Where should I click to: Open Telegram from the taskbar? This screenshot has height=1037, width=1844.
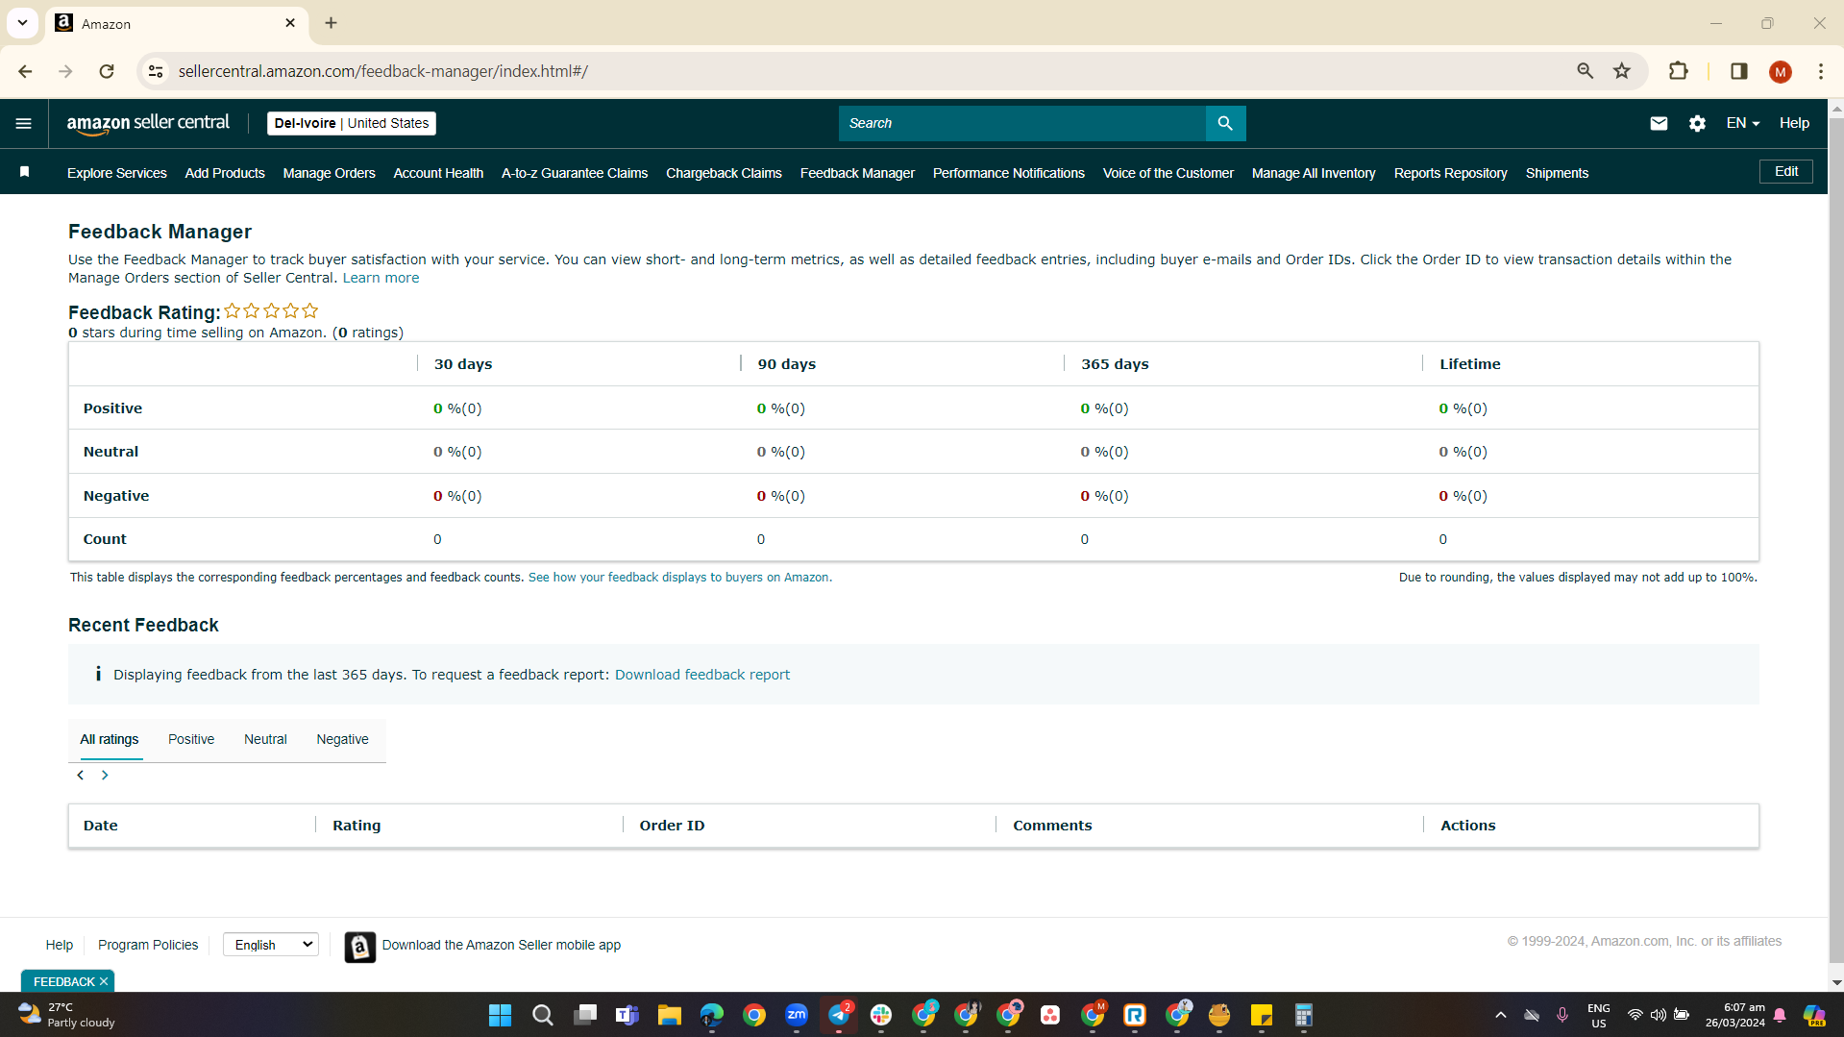(x=839, y=1015)
